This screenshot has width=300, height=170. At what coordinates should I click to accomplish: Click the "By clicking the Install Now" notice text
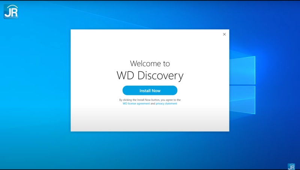point(150,100)
